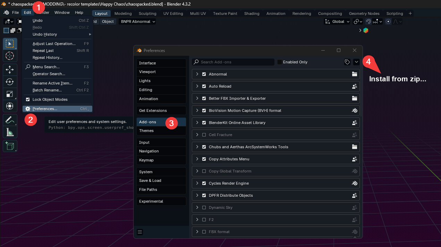Choose the Annotate pencil tool
The height and width of the screenshot is (247, 441).
point(10,120)
